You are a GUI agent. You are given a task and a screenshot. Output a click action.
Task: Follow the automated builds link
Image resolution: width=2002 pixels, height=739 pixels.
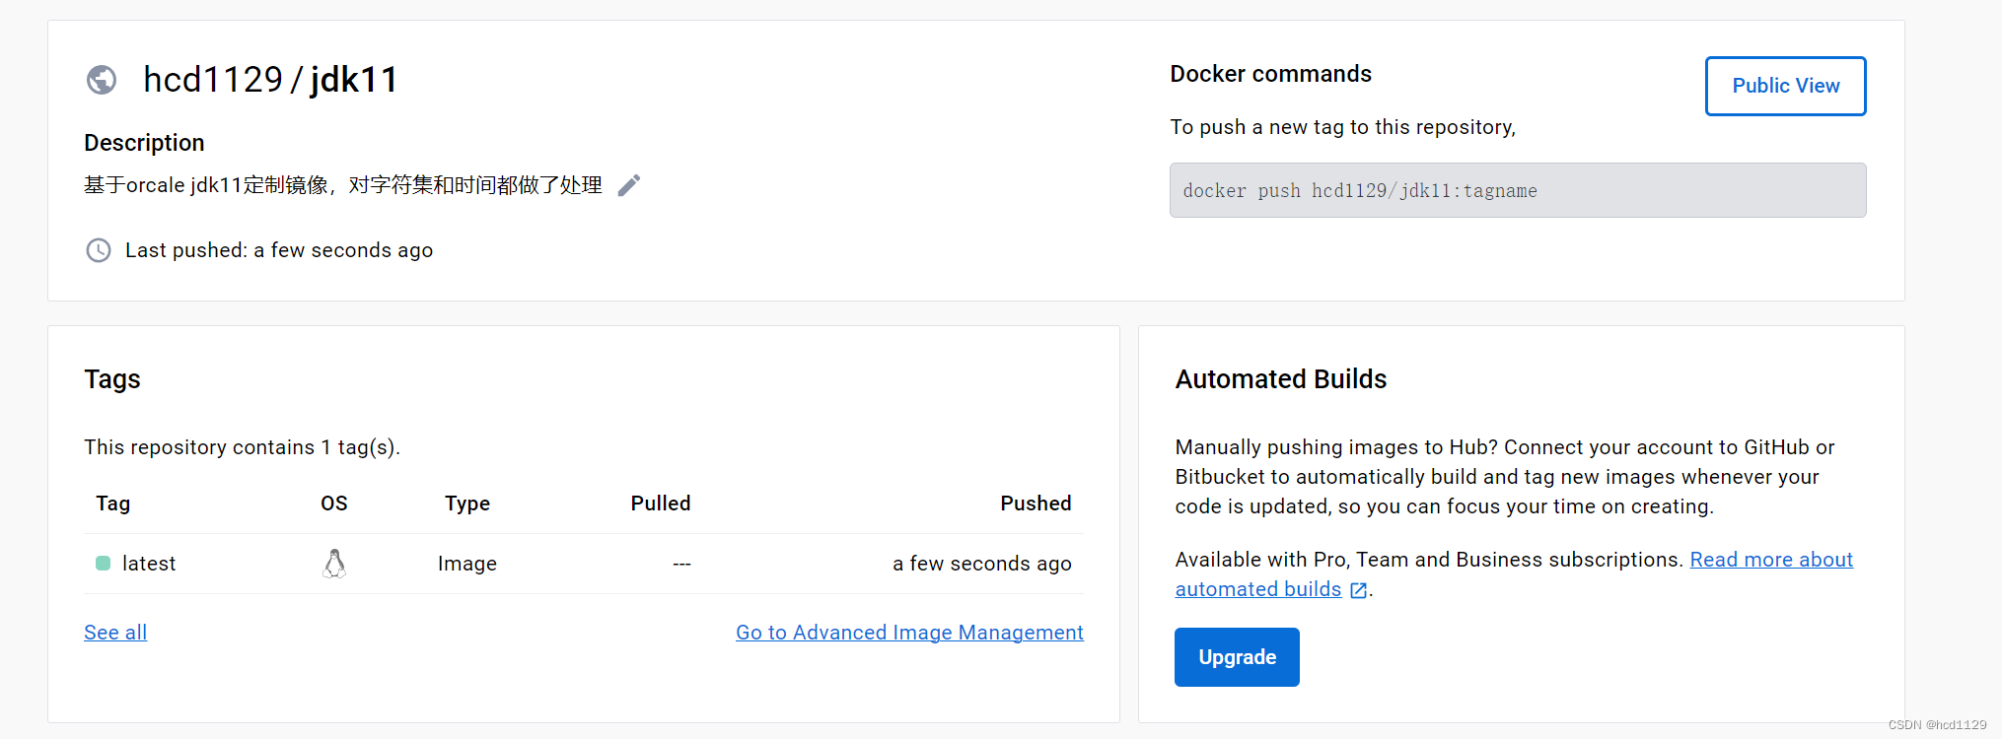click(x=1258, y=589)
